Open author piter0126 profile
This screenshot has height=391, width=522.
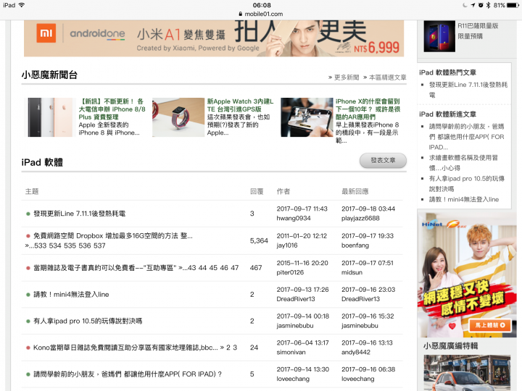(x=290, y=272)
